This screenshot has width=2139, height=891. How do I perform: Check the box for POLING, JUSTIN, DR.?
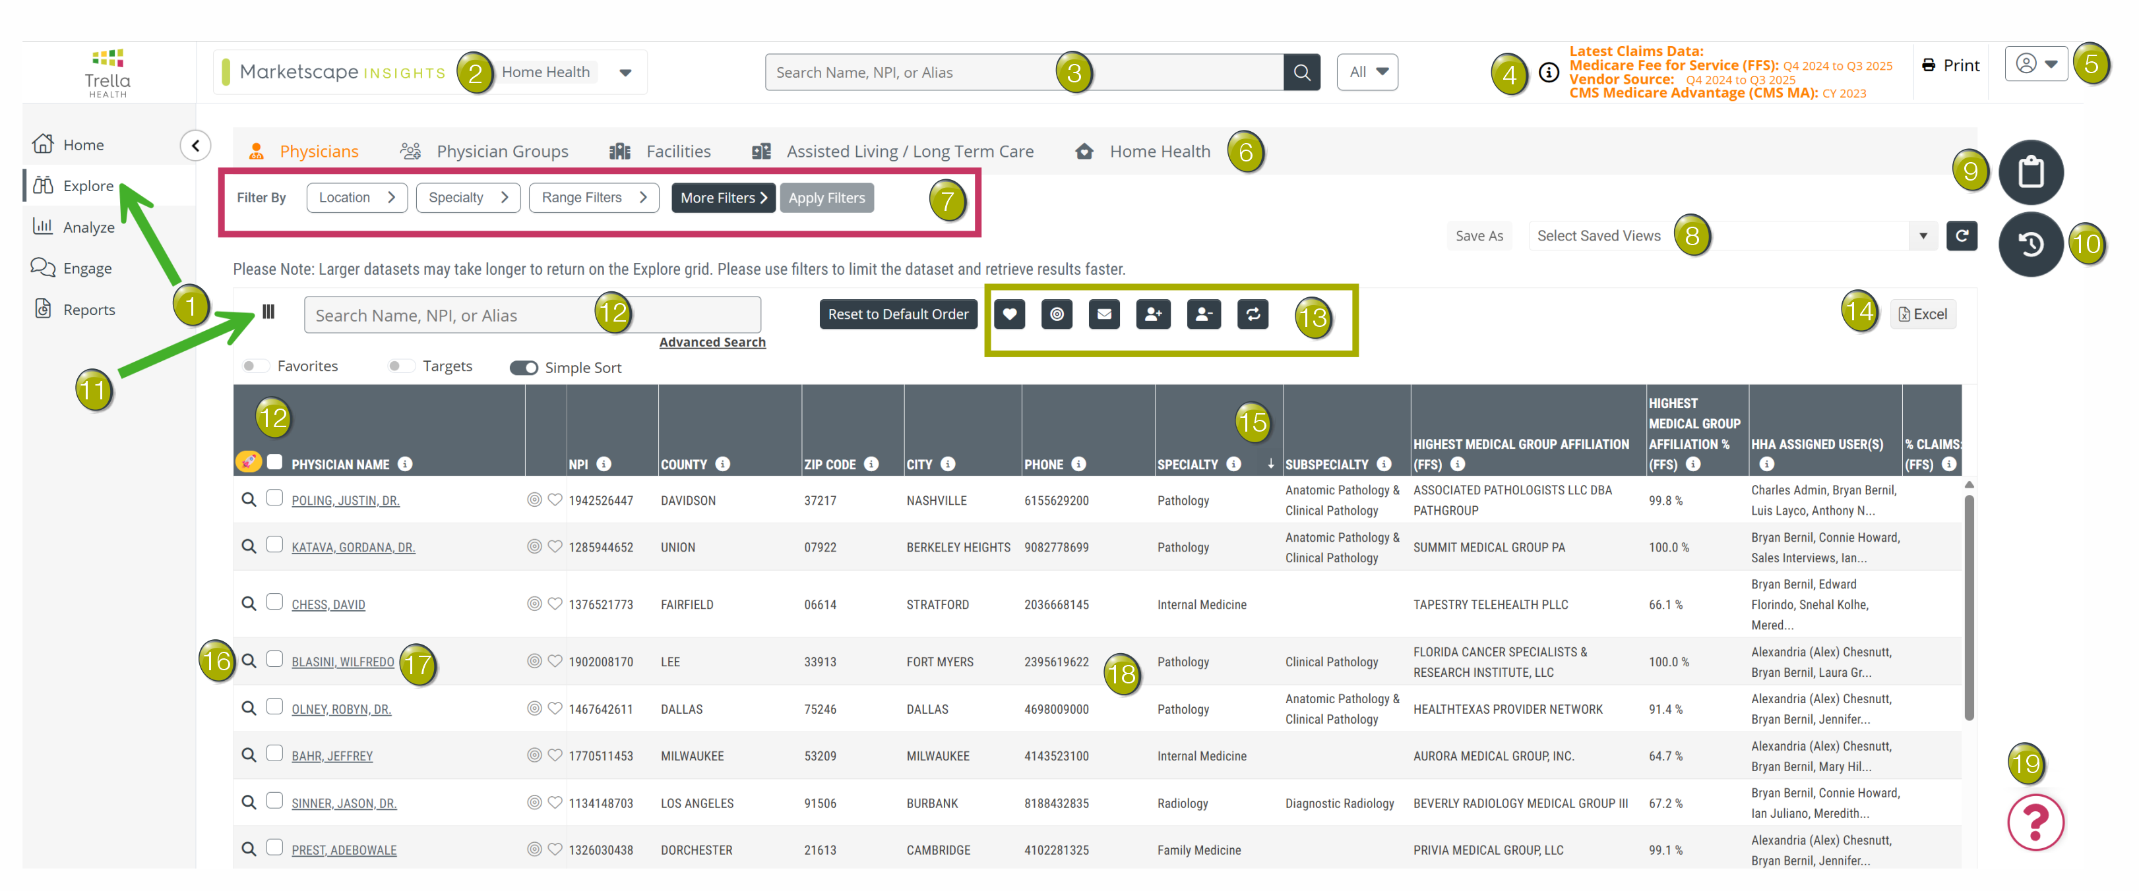(x=274, y=498)
